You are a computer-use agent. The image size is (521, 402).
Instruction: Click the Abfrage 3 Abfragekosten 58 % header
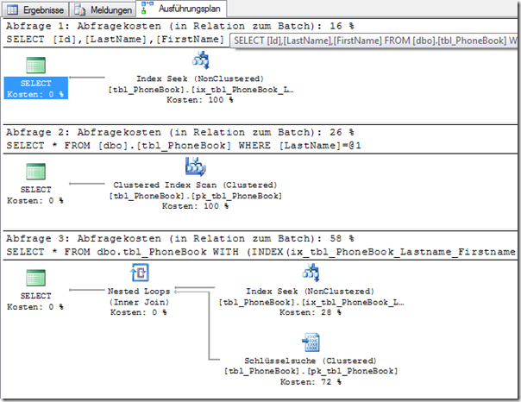pos(180,239)
